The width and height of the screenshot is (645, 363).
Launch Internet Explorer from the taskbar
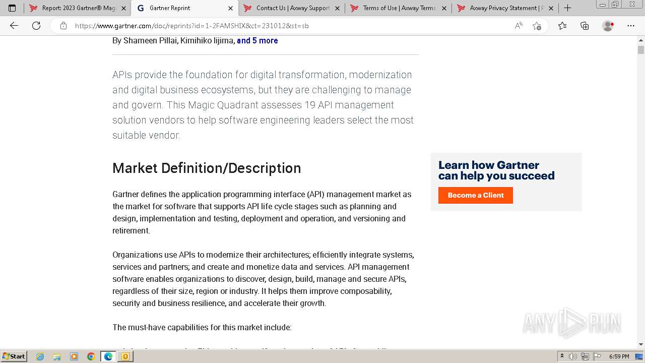pyautogui.click(x=40, y=356)
